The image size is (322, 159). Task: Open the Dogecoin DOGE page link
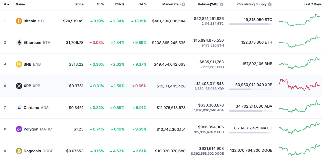point(38,151)
